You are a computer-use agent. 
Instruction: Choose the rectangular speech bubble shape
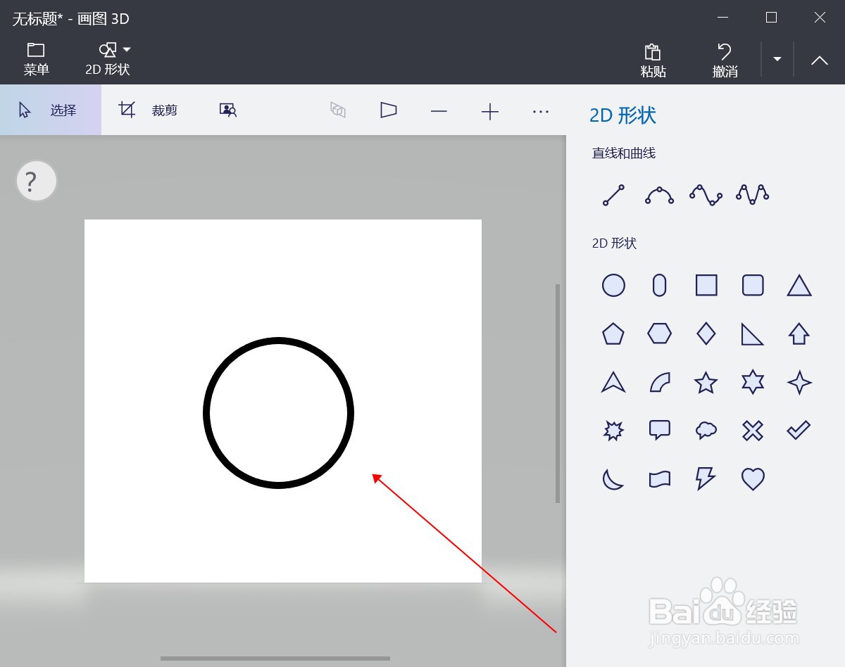[x=659, y=430]
